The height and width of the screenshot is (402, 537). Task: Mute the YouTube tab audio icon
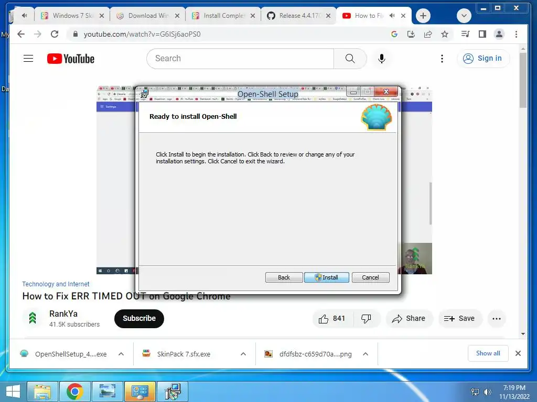tap(392, 16)
